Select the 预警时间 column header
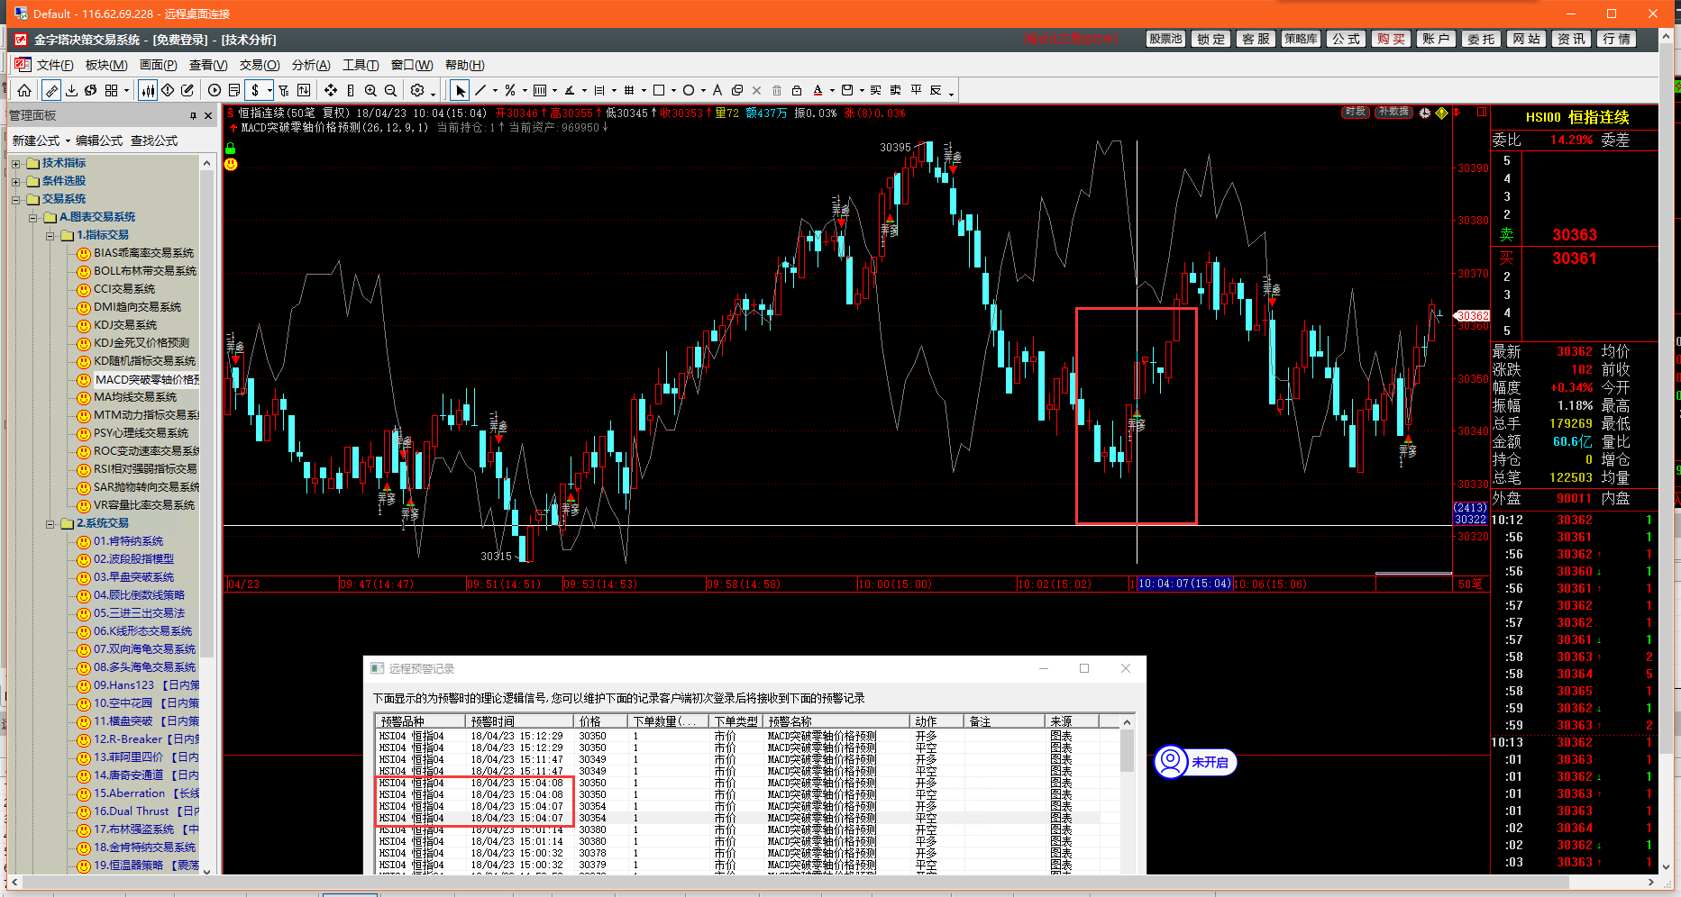 pyautogui.click(x=492, y=721)
